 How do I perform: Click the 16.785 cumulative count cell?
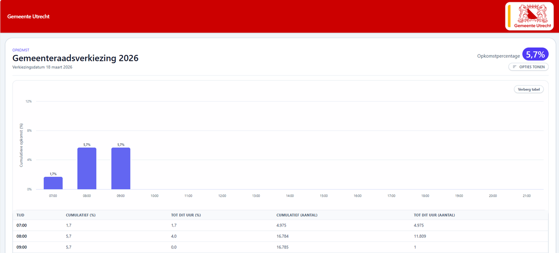tap(283, 247)
